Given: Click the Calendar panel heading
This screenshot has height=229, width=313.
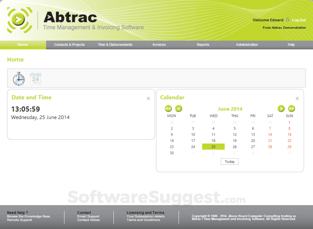Looking at the screenshot, I should (172, 97).
